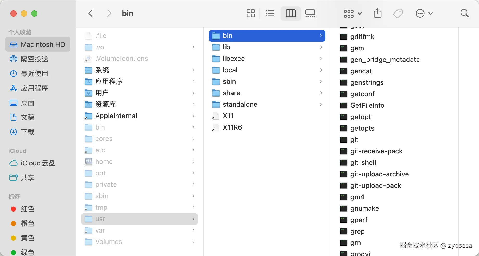Select the gnumake executable
Image resolution: width=479 pixels, height=256 pixels.
(x=394, y=208)
